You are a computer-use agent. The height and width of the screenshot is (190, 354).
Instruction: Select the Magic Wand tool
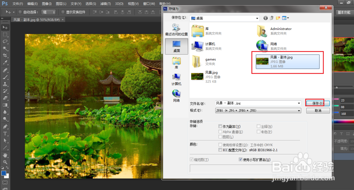point(5,48)
